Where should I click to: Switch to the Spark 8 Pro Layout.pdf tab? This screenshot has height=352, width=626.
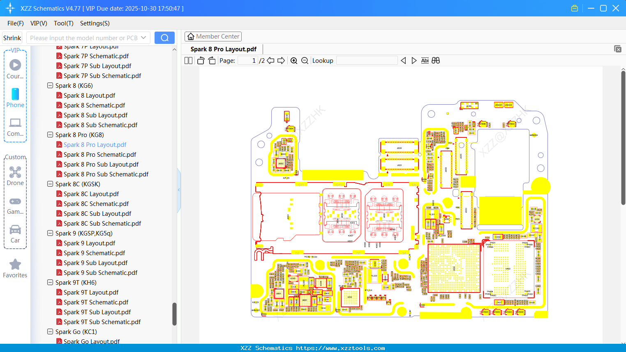coord(223,49)
